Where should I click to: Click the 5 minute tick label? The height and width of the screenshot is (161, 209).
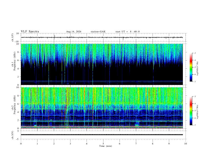coord(103,144)
